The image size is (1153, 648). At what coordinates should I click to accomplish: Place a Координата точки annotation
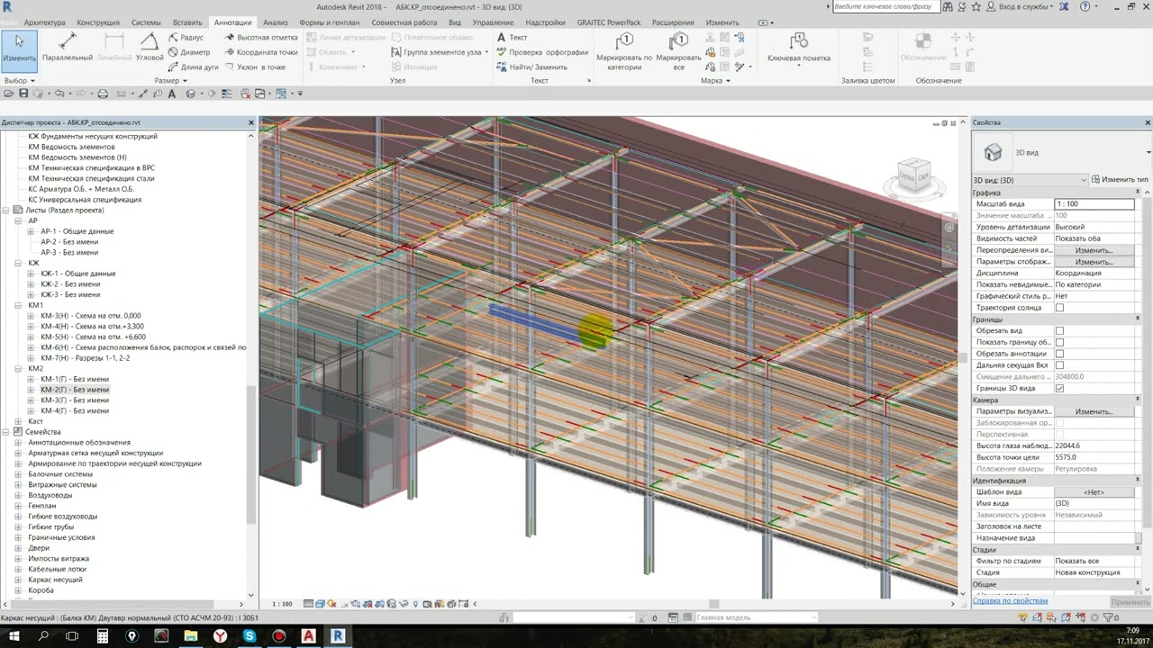(260, 52)
